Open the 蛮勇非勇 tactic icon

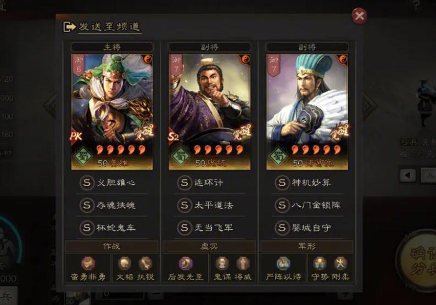tap(88, 263)
